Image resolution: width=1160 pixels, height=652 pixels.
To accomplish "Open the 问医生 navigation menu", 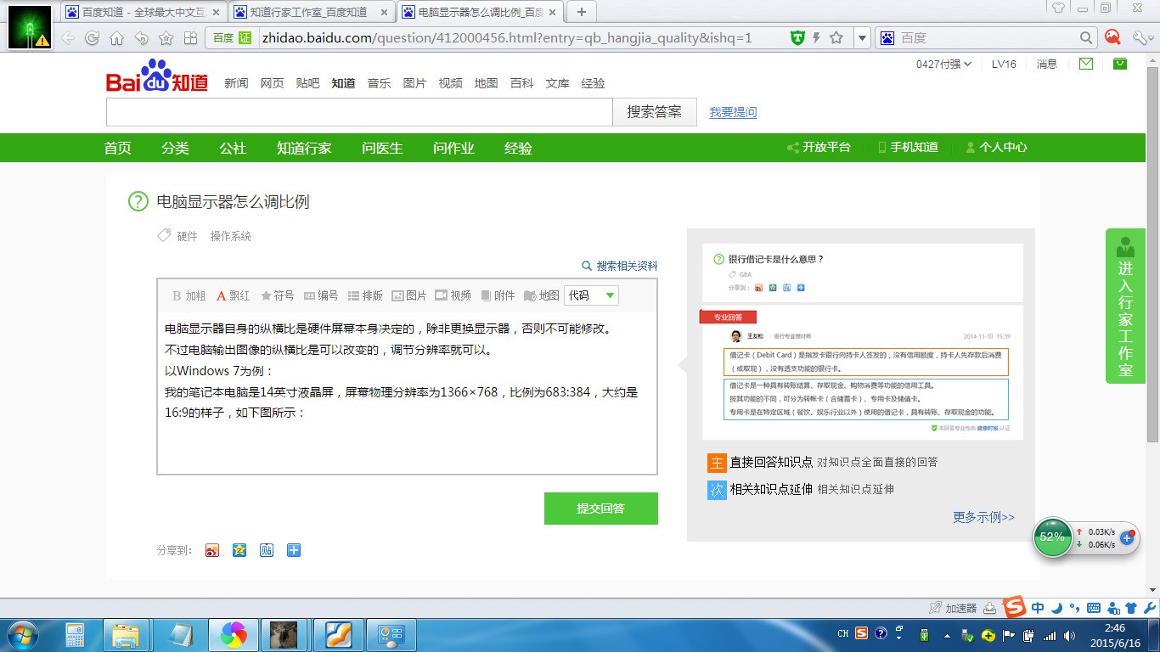I will pos(382,147).
